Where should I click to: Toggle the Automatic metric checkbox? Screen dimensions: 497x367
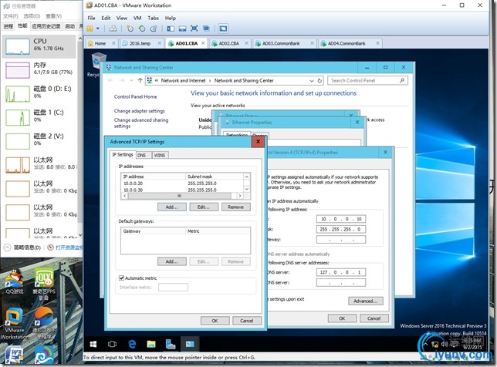click(121, 278)
